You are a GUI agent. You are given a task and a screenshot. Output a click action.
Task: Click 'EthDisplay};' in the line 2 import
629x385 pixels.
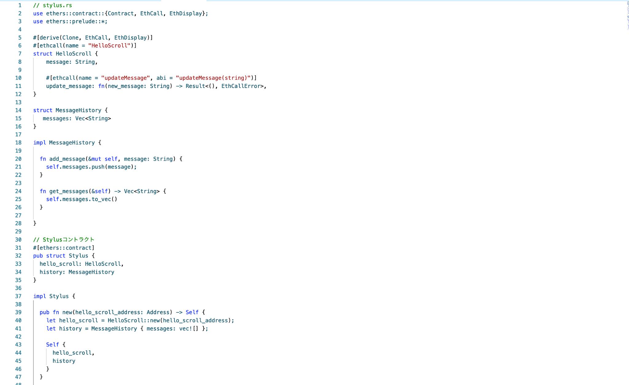[189, 13]
